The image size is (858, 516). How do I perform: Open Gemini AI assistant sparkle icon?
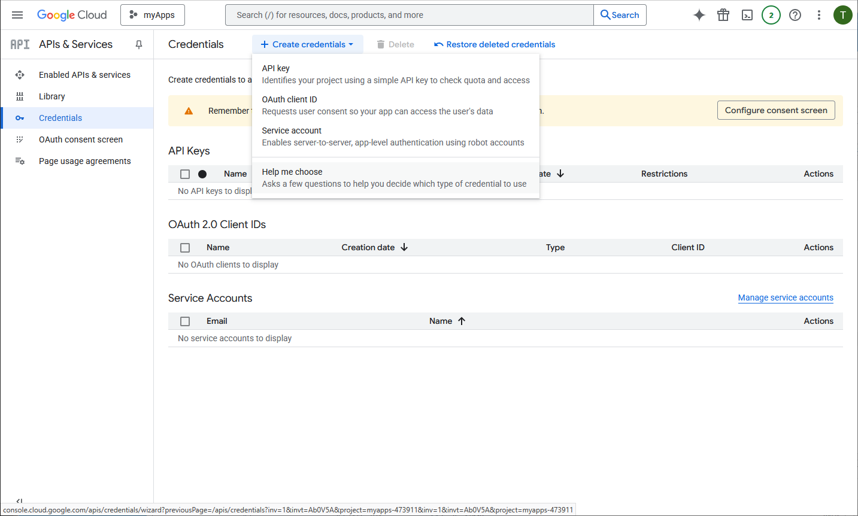click(x=699, y=15)
